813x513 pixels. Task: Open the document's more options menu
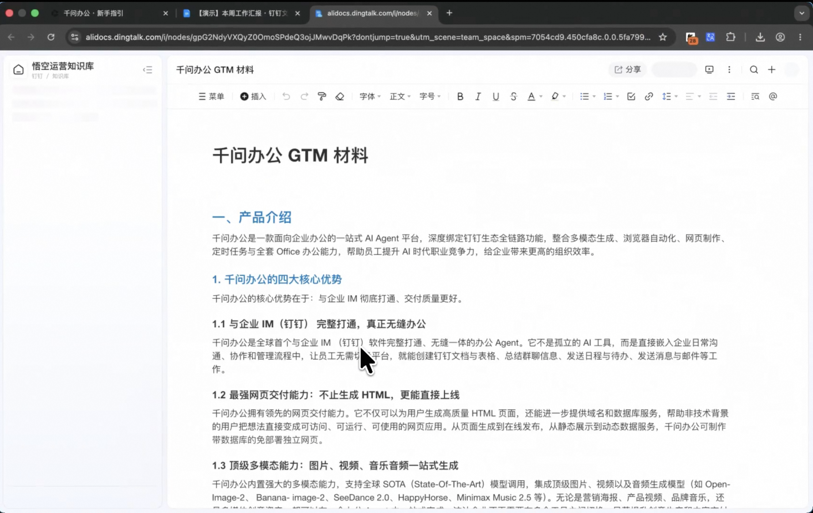coord(729,70)
